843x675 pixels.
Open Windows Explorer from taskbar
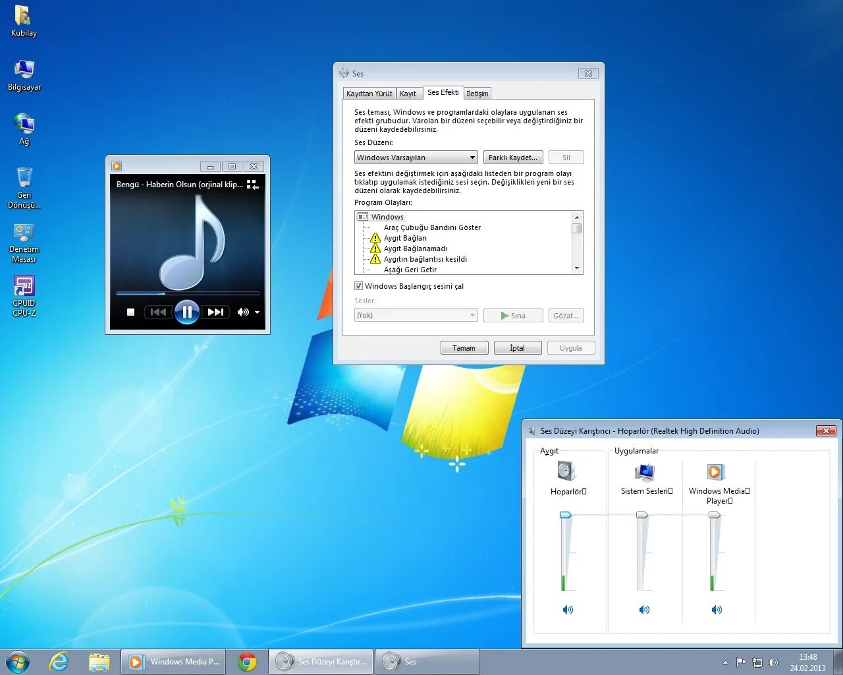coord(99,662)
